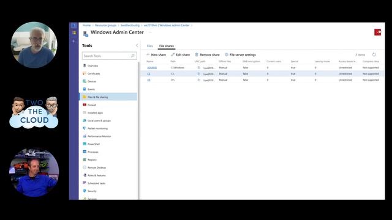Click Manual cell in ADMIN$ row
The height and width of the screenshot is (220, 392).
click(223, 68)
